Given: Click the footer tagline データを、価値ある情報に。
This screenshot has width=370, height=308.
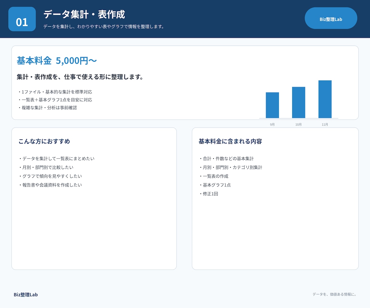Looking at the screenshot, I should click(x=335, y=294).
